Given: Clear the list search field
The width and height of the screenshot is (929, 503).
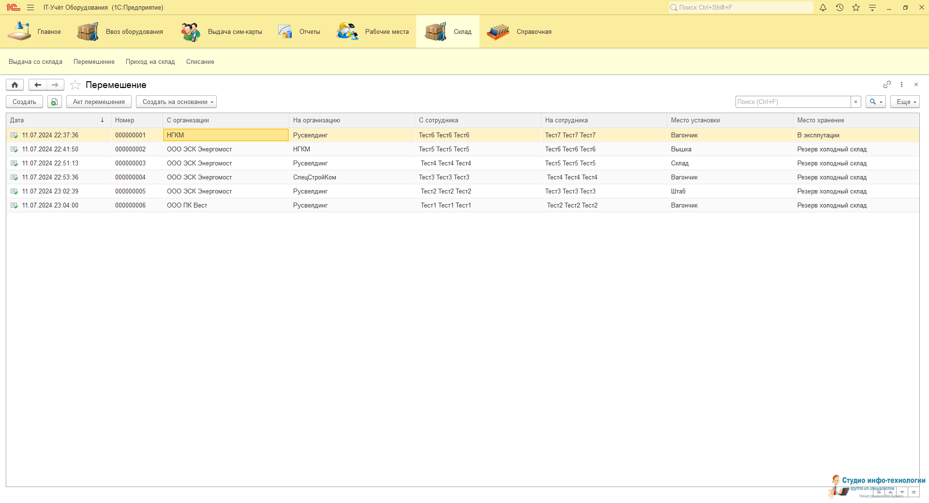Looking at the screenshot, I should [855, 102].
